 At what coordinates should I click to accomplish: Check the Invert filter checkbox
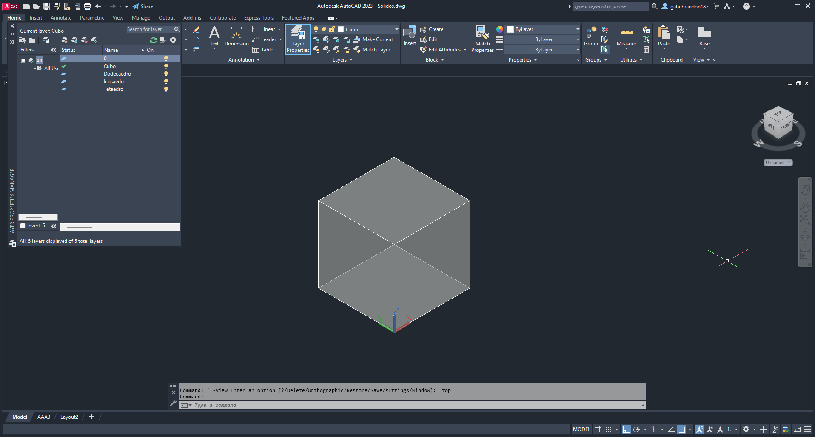pyautogui.click(x=23, y=226)
